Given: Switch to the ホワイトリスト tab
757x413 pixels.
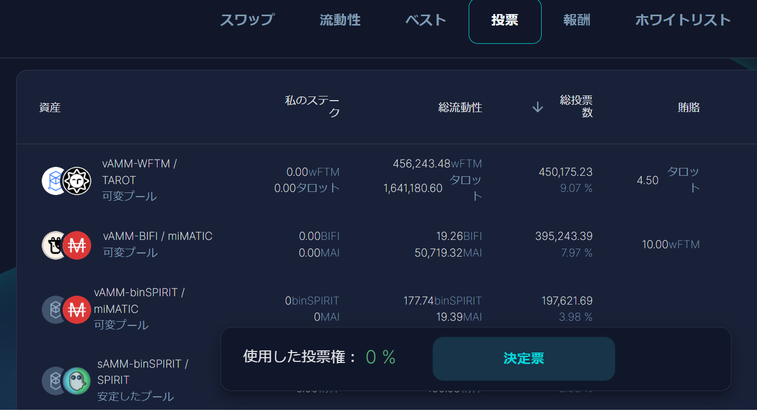Looking at the screenshot, I should pyautogui.click(x=683, y=20).
